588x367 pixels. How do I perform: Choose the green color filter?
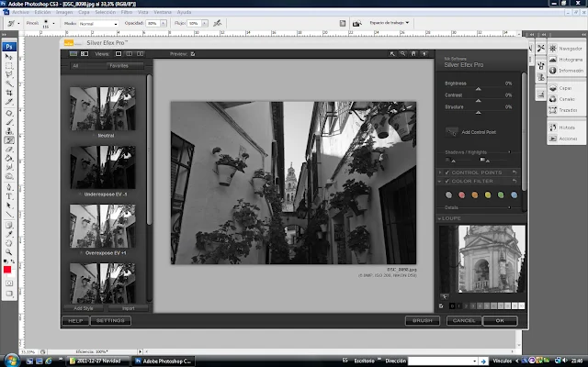[501, 195]
